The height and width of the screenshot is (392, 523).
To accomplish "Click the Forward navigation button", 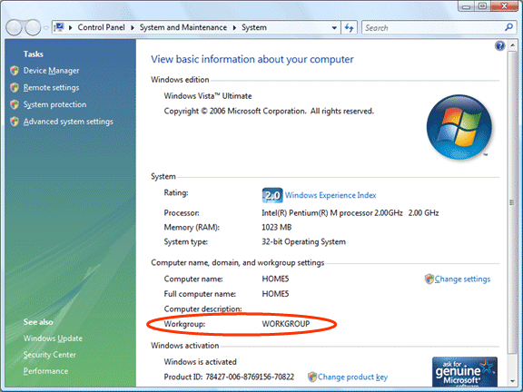I will [x=33, y=27].
